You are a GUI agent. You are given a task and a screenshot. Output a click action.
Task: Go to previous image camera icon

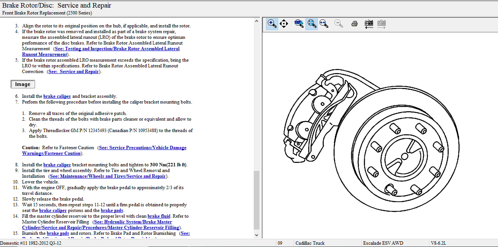(x=369, y=24)
